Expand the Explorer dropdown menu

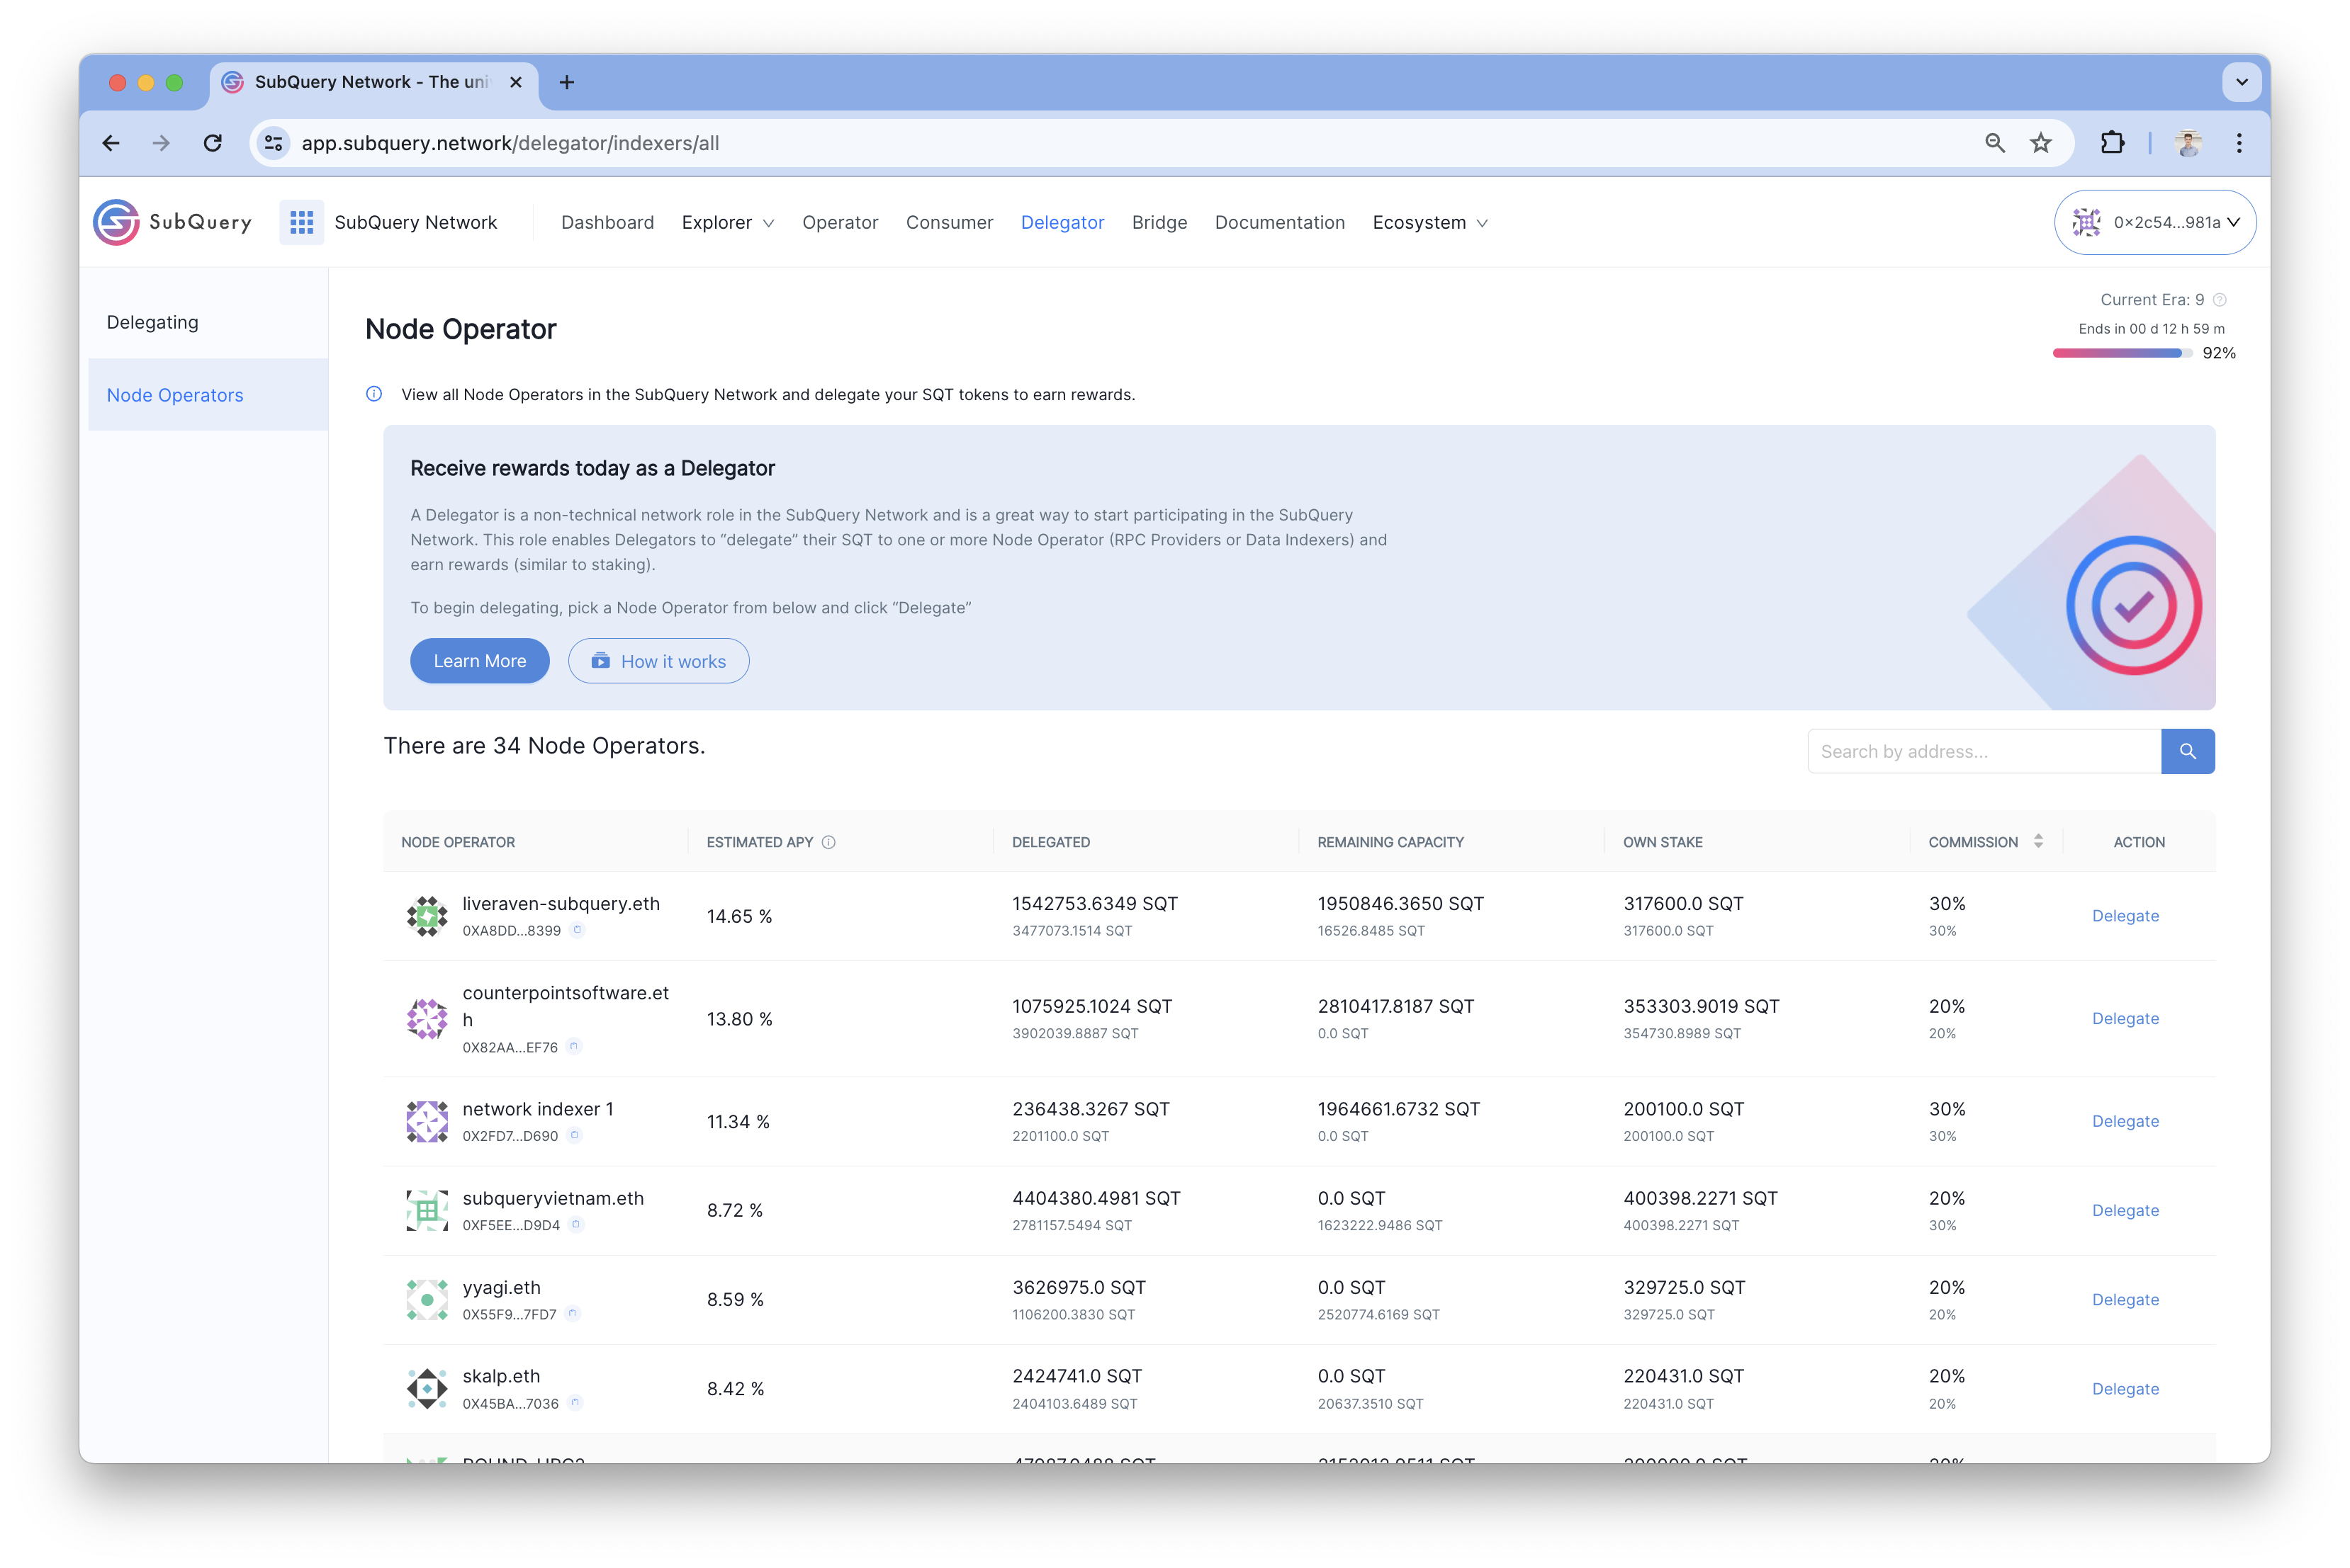[x=727, y=222]
